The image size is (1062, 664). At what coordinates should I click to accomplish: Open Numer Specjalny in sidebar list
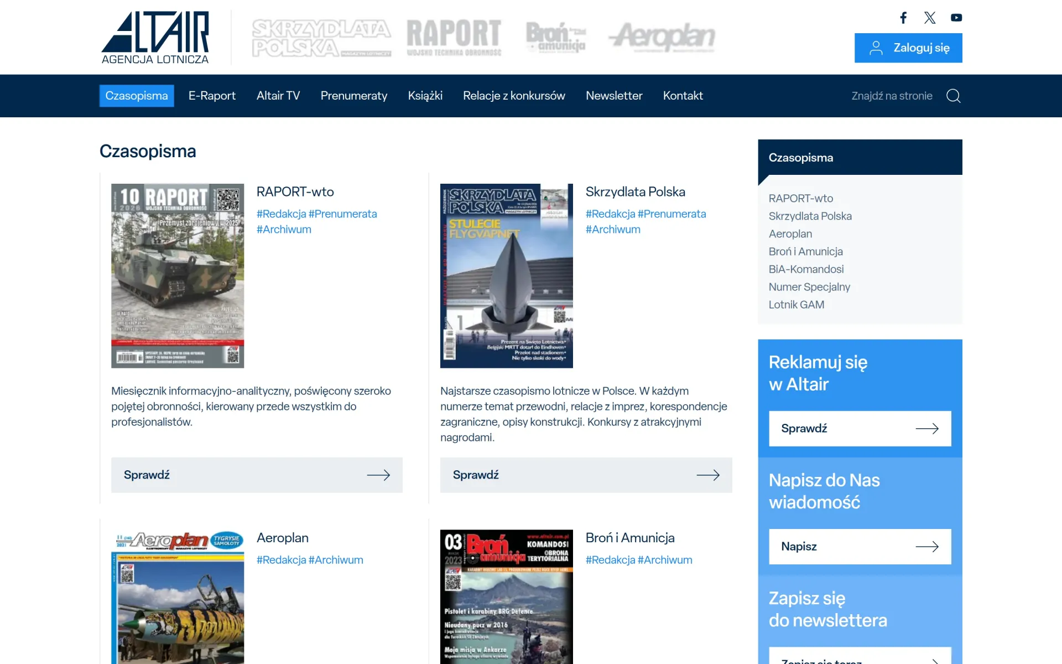click(x=809, y=287)
